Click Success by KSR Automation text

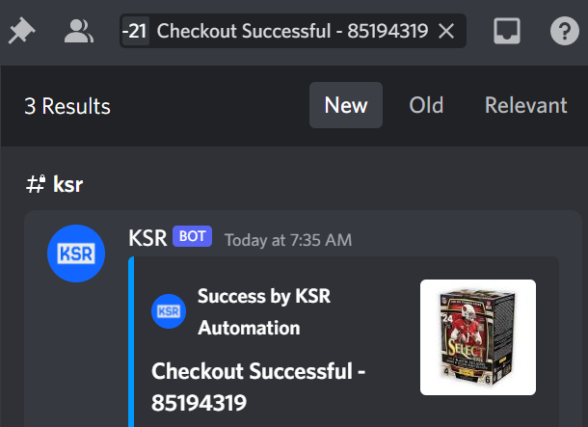[264, 312]
